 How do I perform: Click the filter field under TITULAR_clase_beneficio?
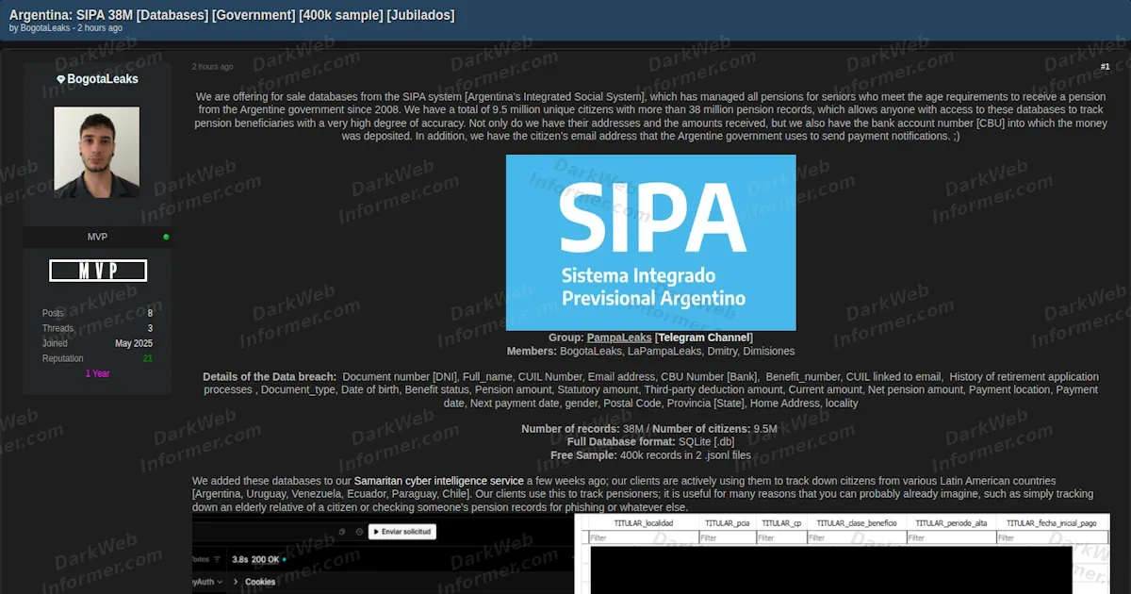pyautogui.click(x=857, y=537)
